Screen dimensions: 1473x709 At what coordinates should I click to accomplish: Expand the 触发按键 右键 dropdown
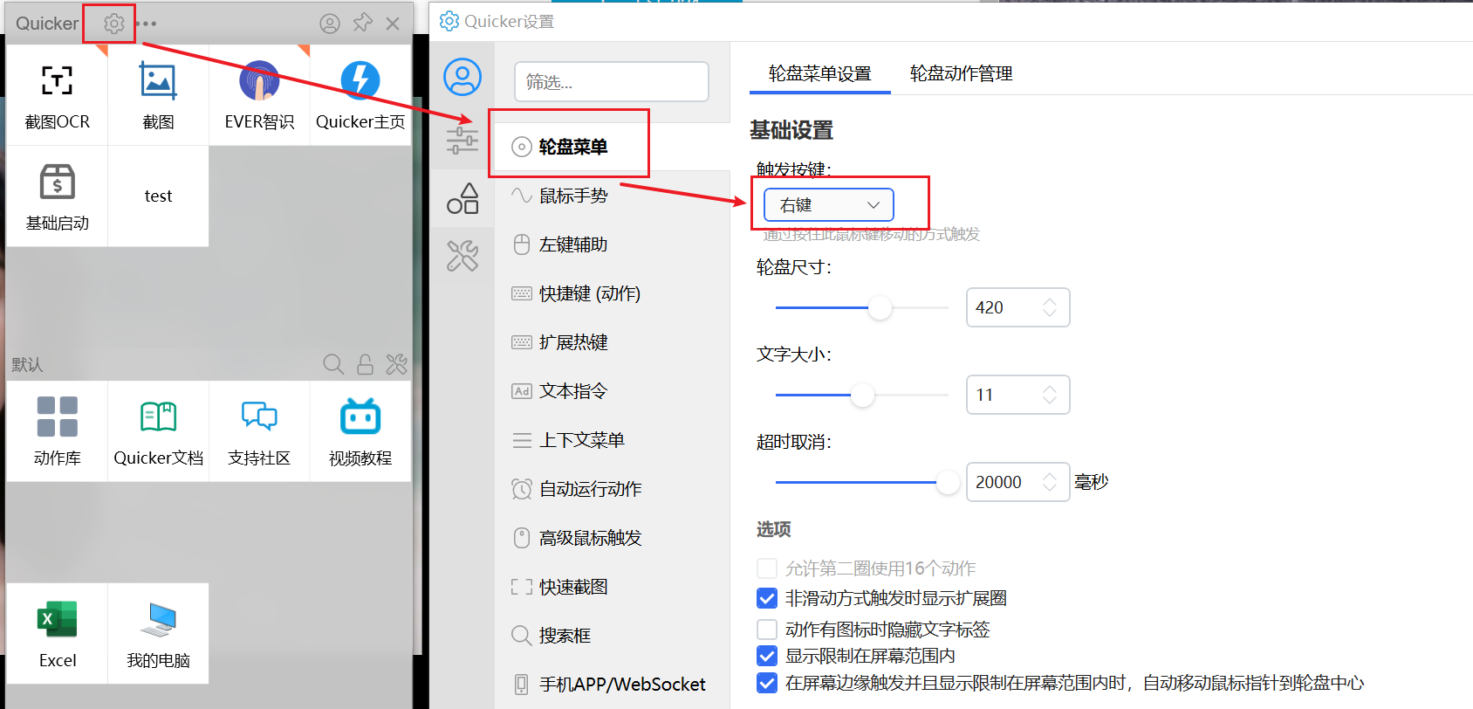(829, 205)
